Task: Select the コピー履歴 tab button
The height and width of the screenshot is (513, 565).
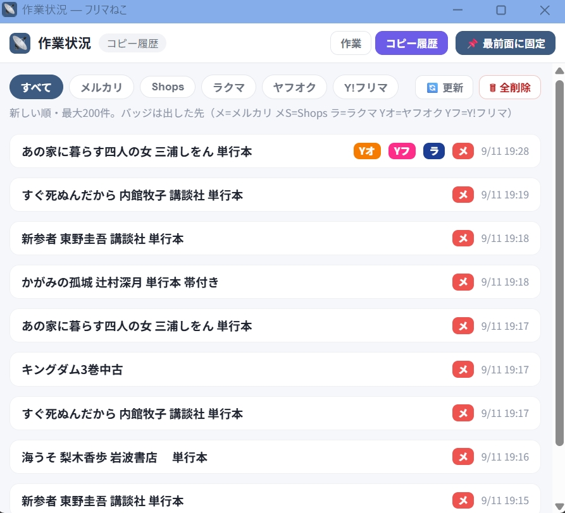Action: coord(411,43)
